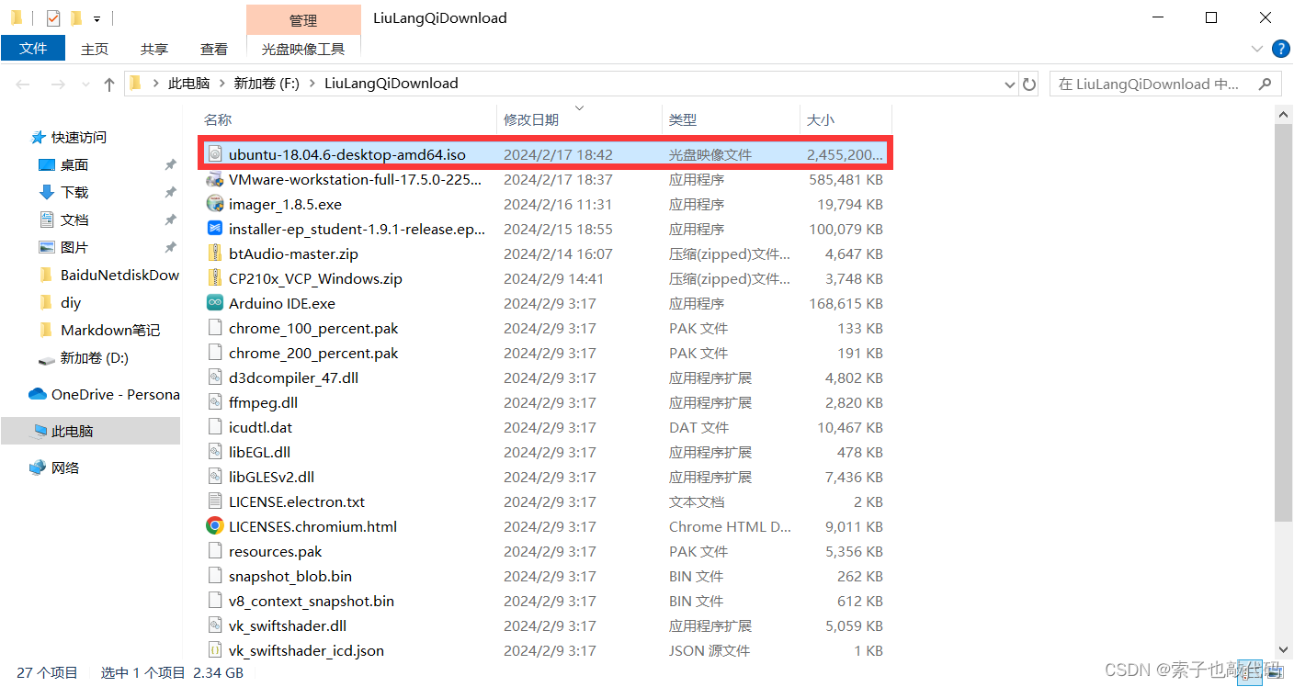Click the btAudio-master.zip archive icon
The height and width of the screenshot is (687, 1294).
[x=215, y=253]
